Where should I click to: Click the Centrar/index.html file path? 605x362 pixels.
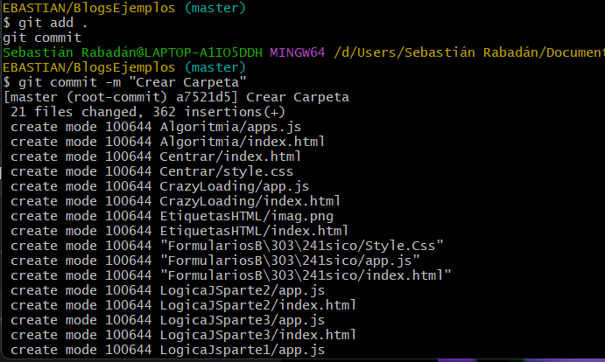pyautogui.click(x=230, y=157)
